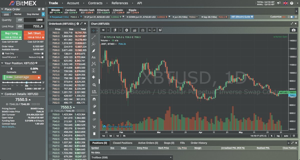Lock all drawing tools
The width and height of the screenshot is (300, 160).
click(94, 113)
